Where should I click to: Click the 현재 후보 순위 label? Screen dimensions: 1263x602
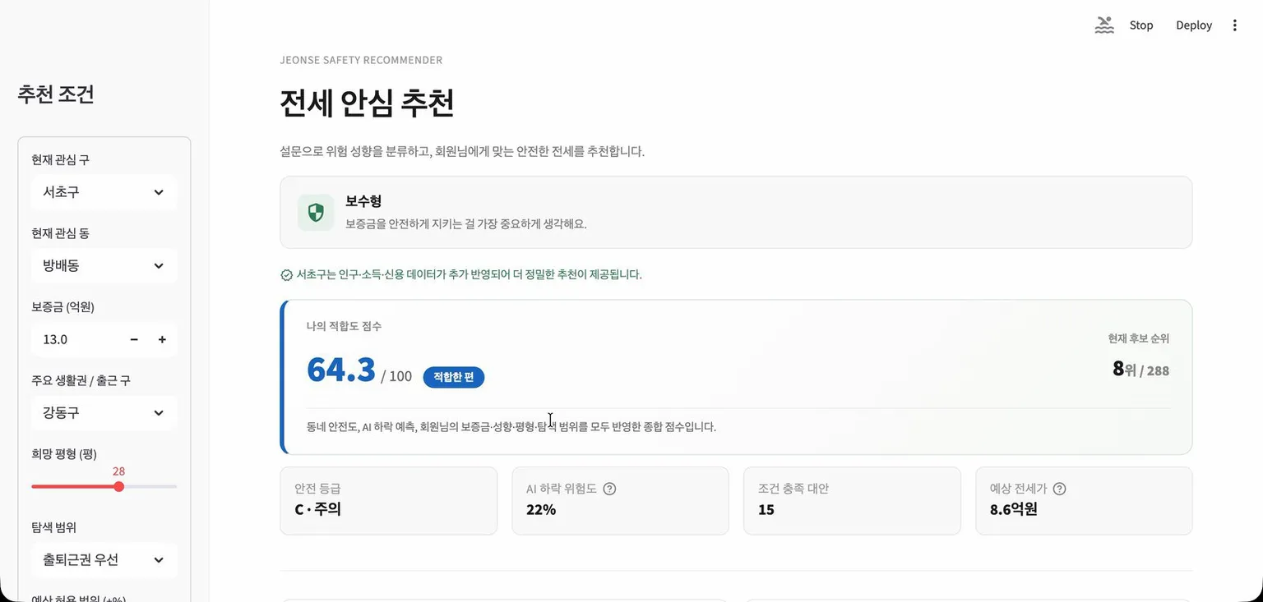(1139, 338)
